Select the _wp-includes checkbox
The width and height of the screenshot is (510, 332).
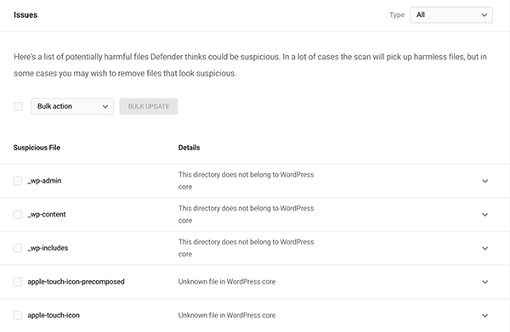pos(18,248)
